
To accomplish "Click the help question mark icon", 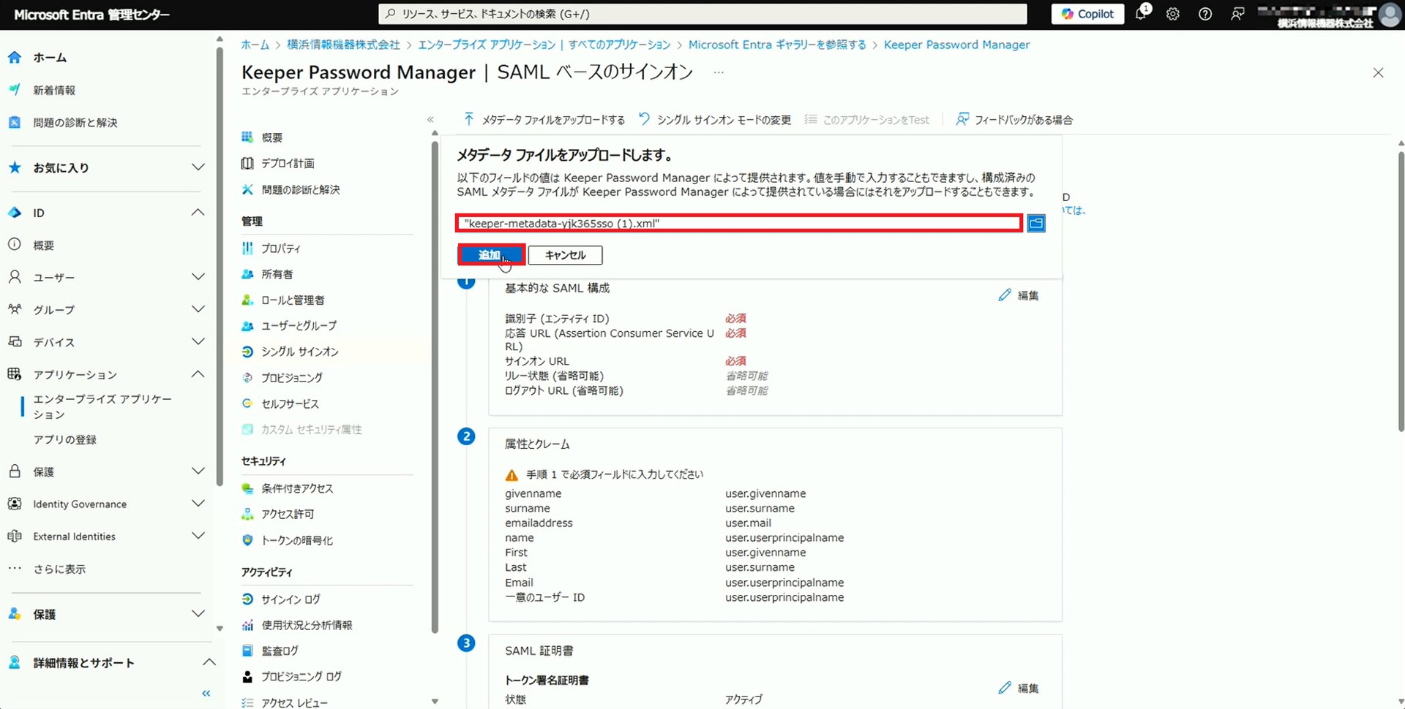I will [x=1205, y=14].
